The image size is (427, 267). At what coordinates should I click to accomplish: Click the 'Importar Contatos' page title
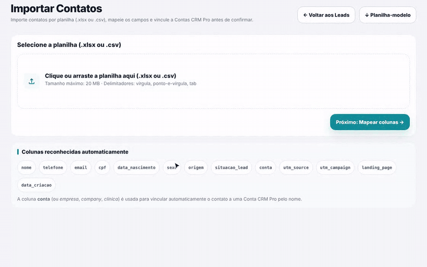[x=56, y=9]
